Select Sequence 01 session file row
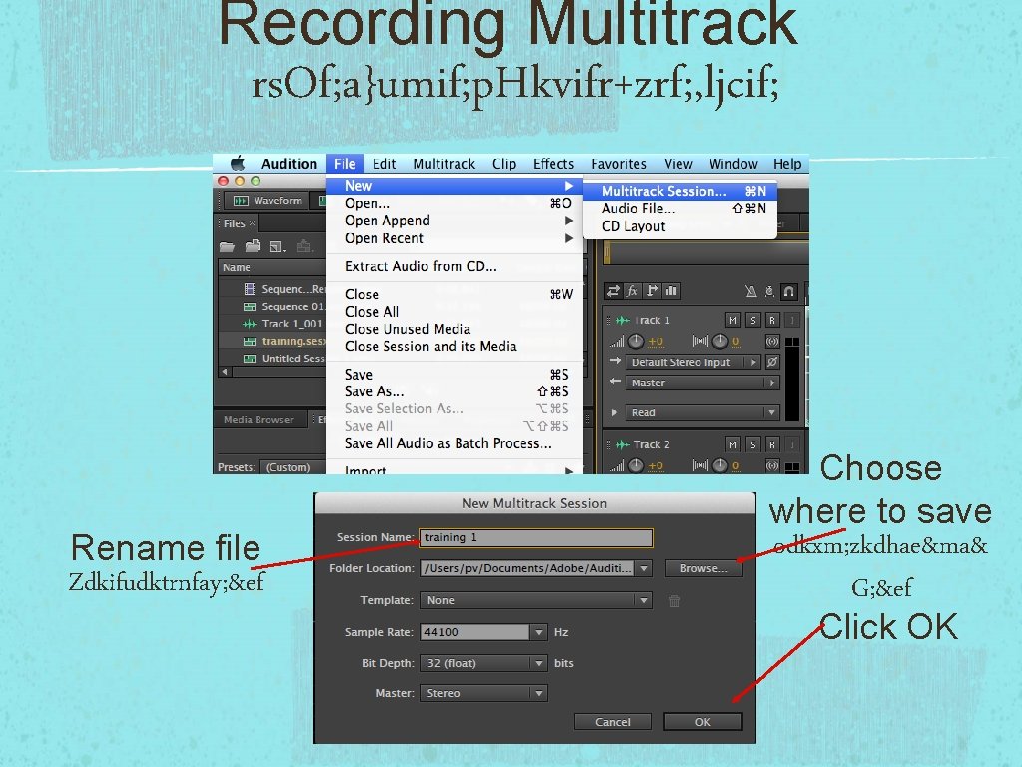 pyautogui.click(x=271, y=306)
